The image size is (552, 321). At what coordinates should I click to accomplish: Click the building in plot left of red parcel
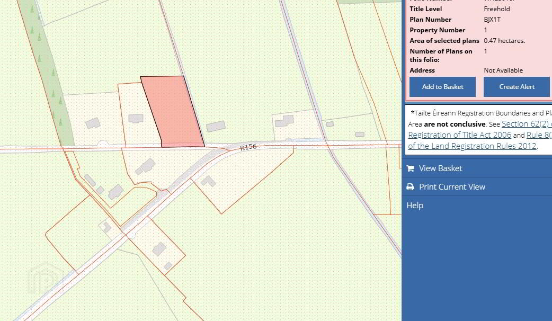click(136, 119)
